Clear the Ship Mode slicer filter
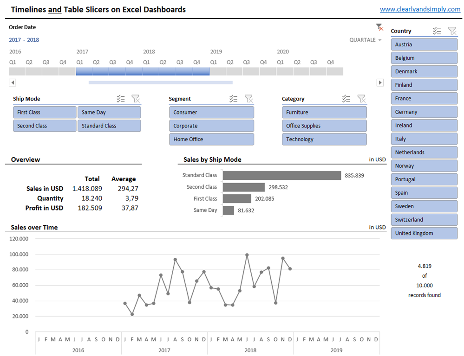The width and height of the screenshot is (464, 356). (136, 99)
